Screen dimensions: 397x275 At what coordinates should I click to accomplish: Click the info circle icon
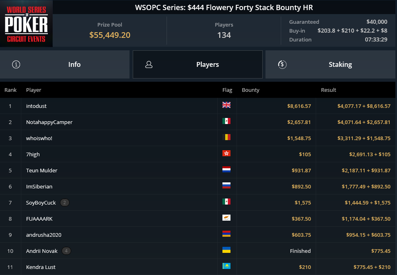point(16,64)
